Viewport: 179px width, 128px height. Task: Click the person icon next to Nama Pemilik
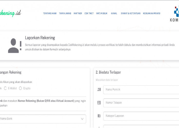pos(99,90)
